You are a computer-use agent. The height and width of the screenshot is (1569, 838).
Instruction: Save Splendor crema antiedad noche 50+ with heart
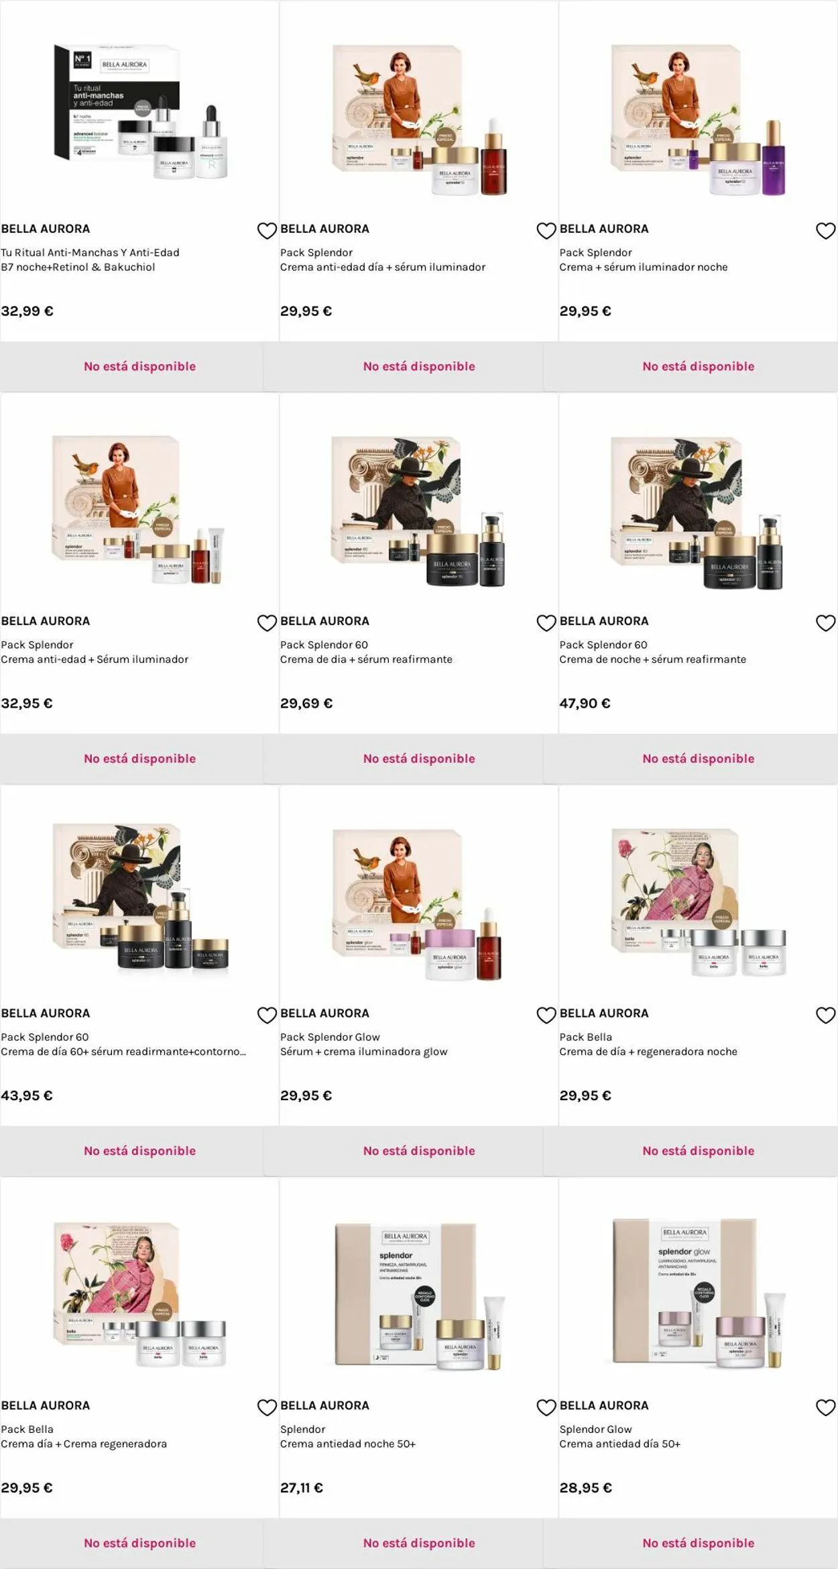tap(546, 1407)
